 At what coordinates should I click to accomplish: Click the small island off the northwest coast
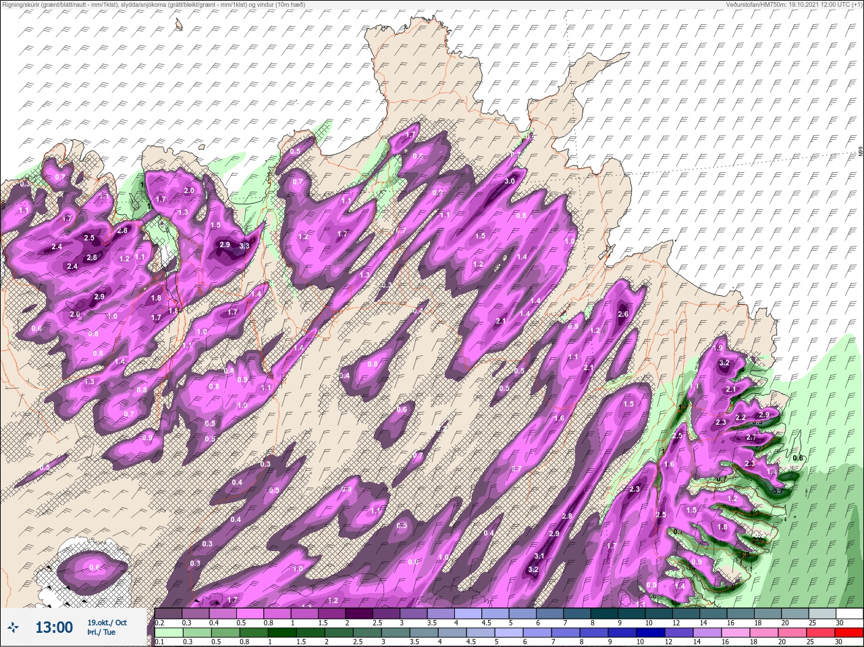coord(179,24)
